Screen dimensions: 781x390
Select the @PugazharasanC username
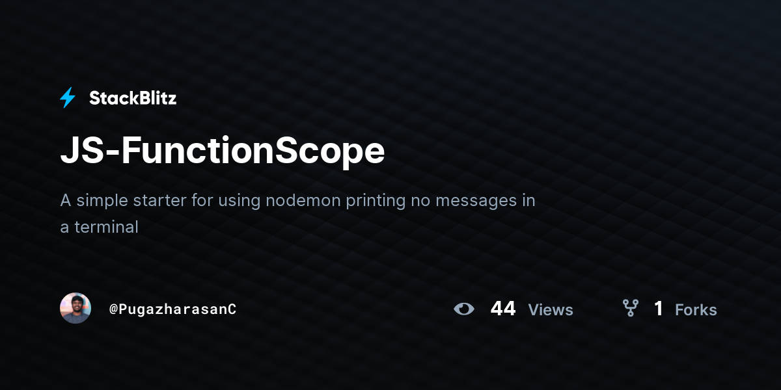click(172, 309)
